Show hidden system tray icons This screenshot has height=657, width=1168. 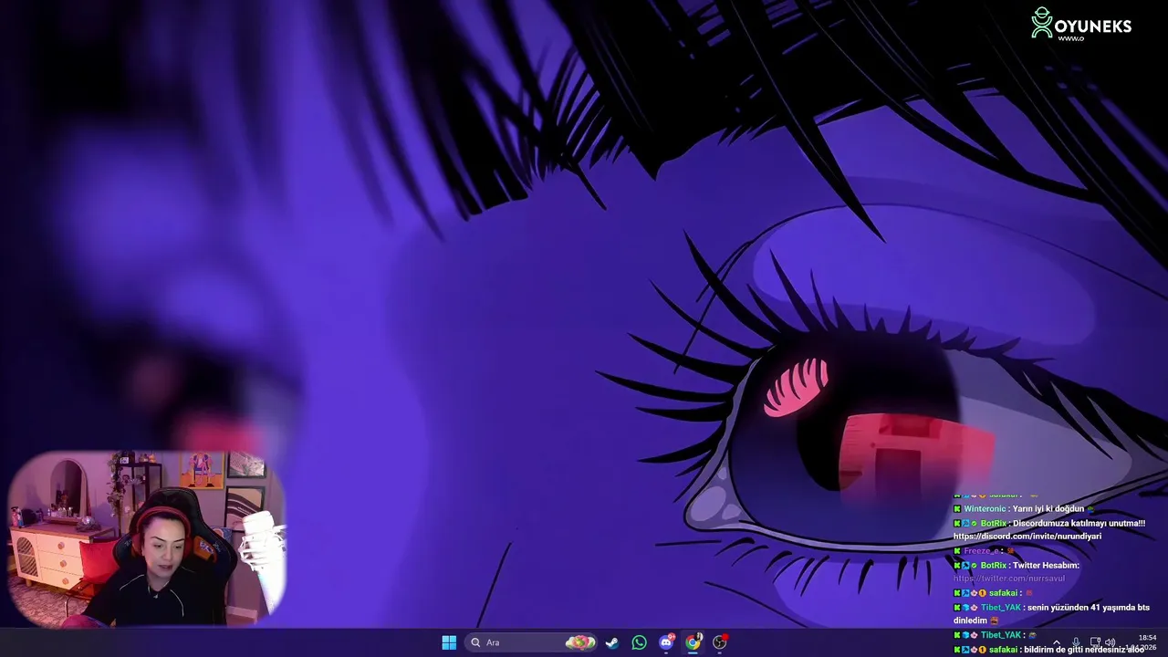click(1057, 642)
